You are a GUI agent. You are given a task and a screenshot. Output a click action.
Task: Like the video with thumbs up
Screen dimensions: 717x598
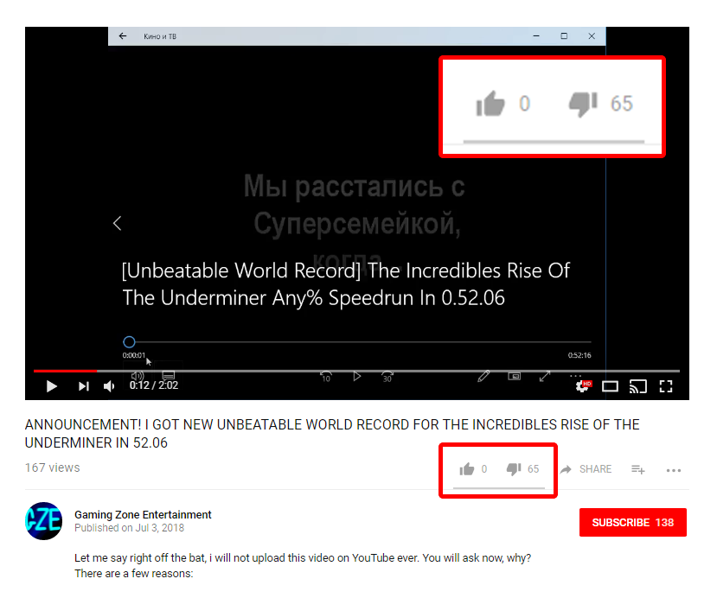click(x=467, y=469)
